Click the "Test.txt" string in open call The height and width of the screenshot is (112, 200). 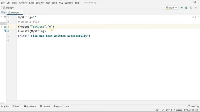(37, 27)
